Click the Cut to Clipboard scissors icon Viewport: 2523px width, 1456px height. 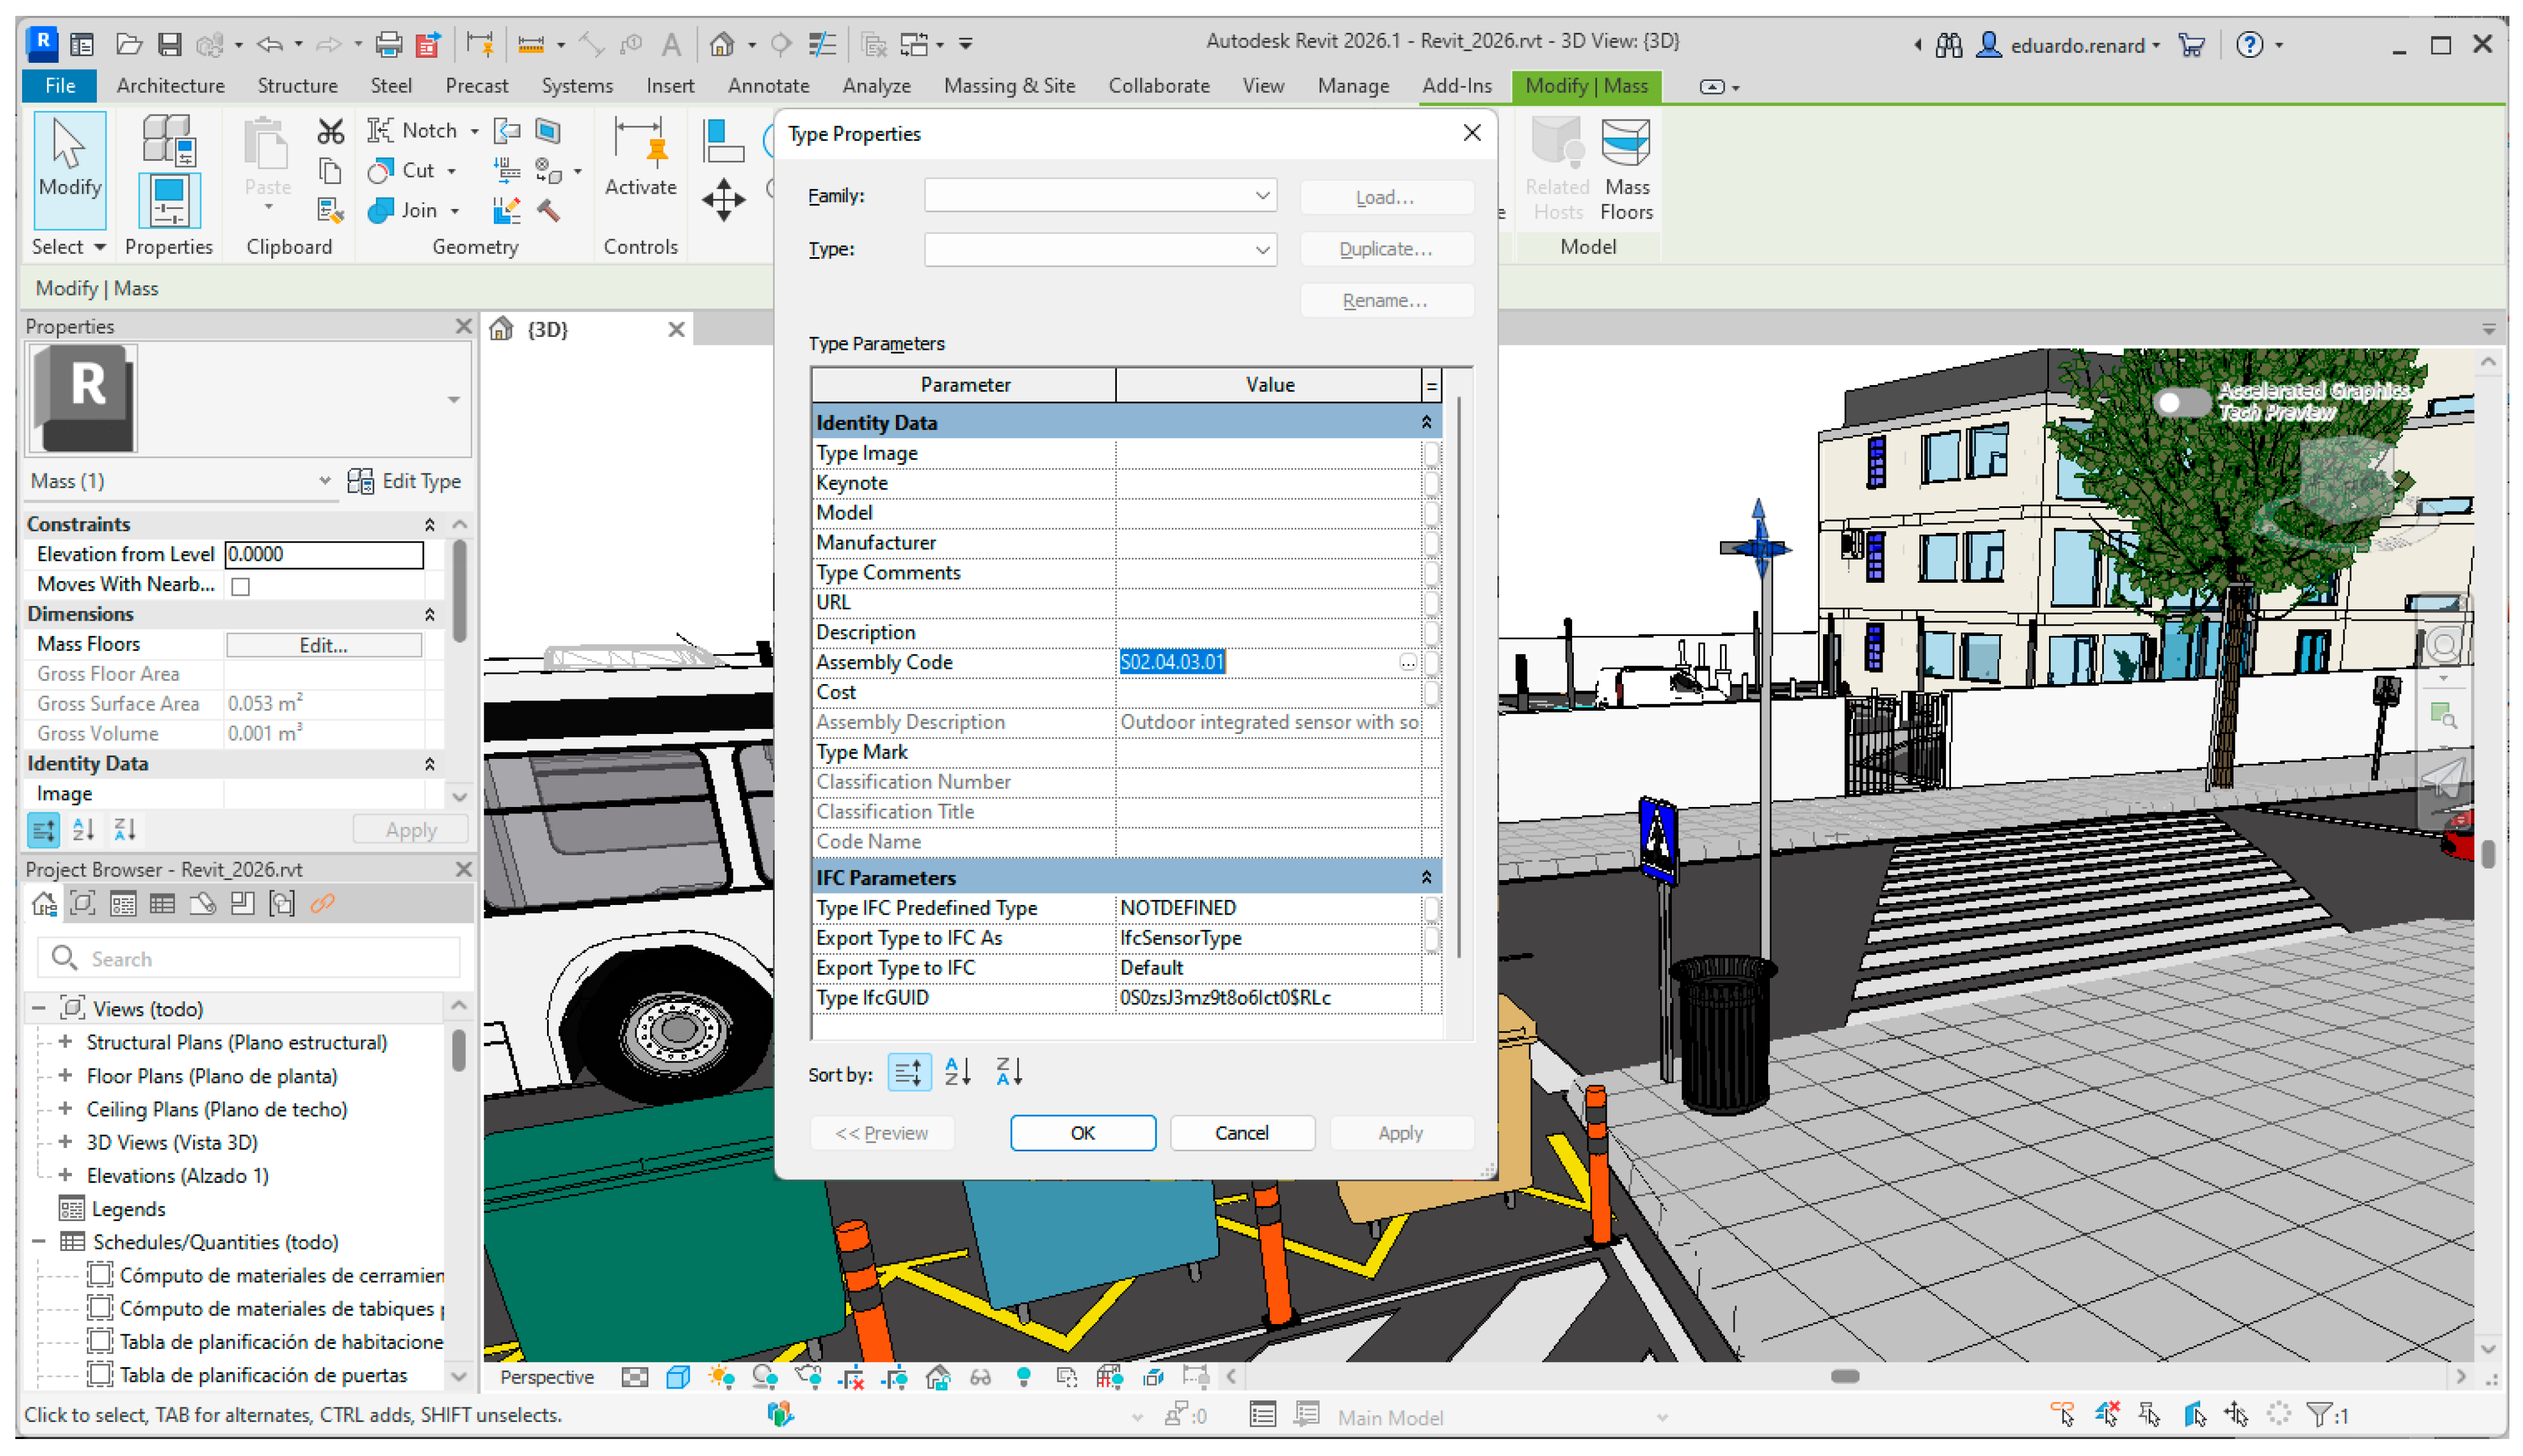point(330,131)
